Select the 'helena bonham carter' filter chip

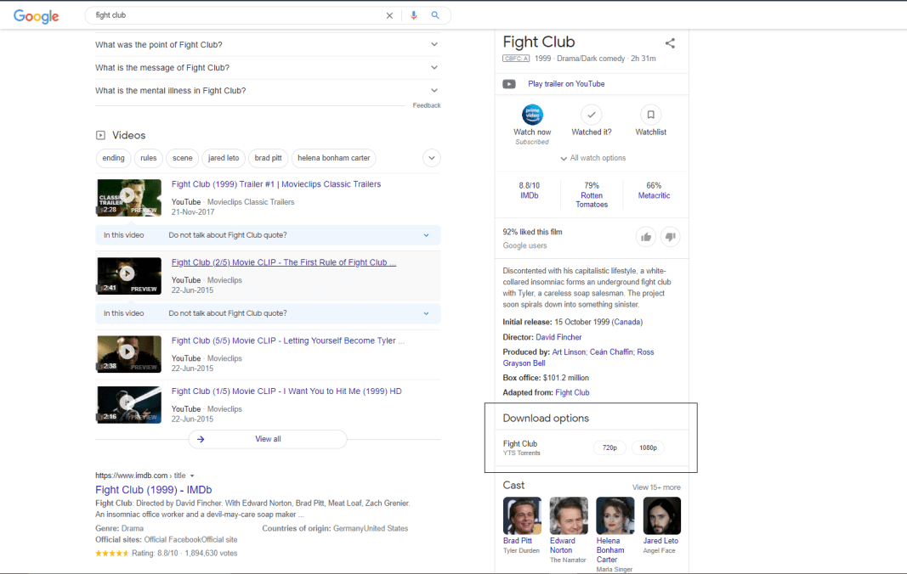334,158
